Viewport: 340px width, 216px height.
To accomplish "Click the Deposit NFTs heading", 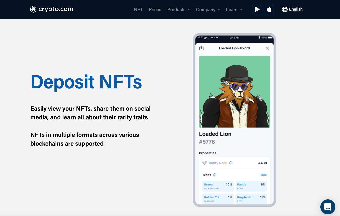I will click(x=86, y=82).
